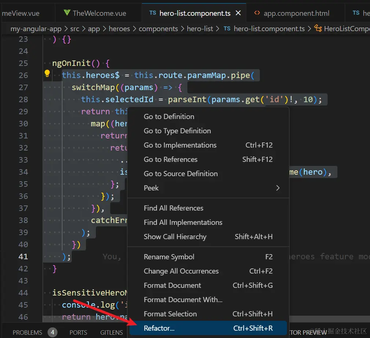
Task: Click the class symbol icon in the breadcrumb
Action: point(318,29)
